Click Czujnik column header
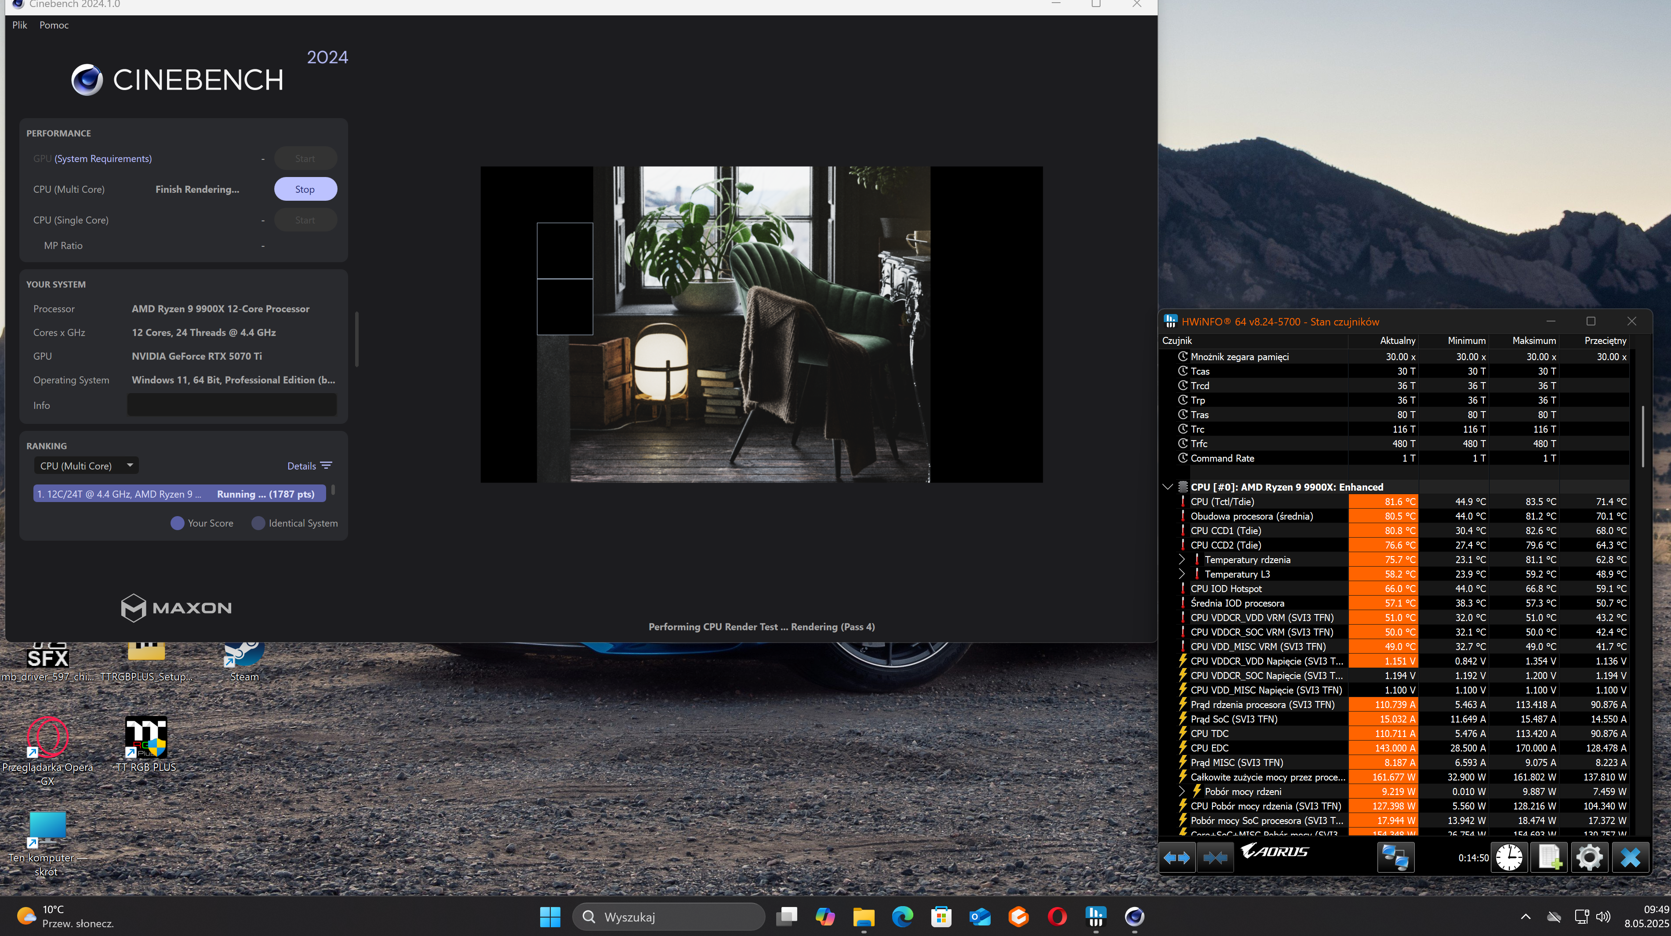The width and height of the screenshot is (1671, 936). click(x=1253, y=340)
